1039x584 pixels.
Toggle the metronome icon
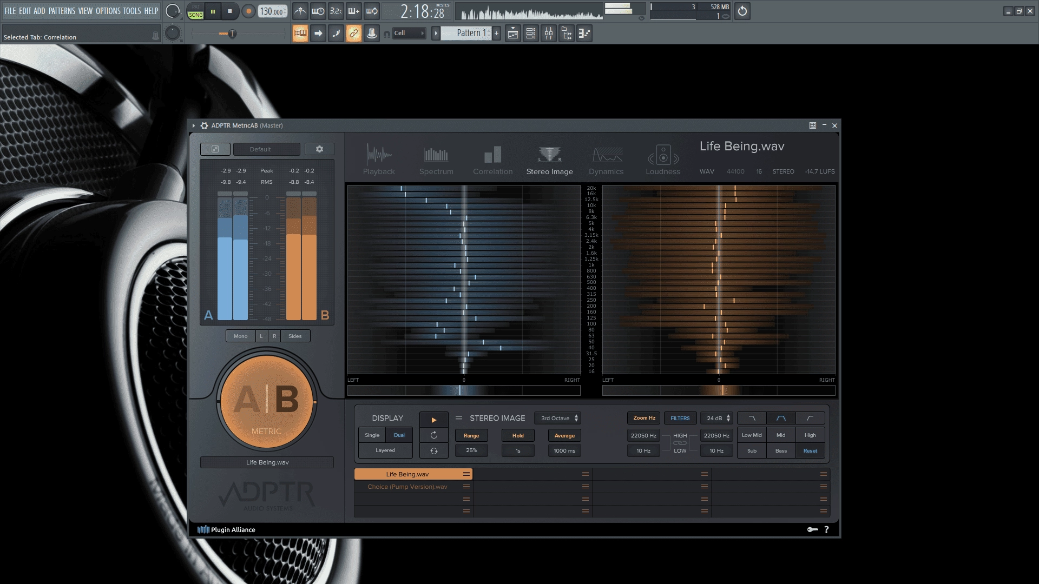pos(300,11)
